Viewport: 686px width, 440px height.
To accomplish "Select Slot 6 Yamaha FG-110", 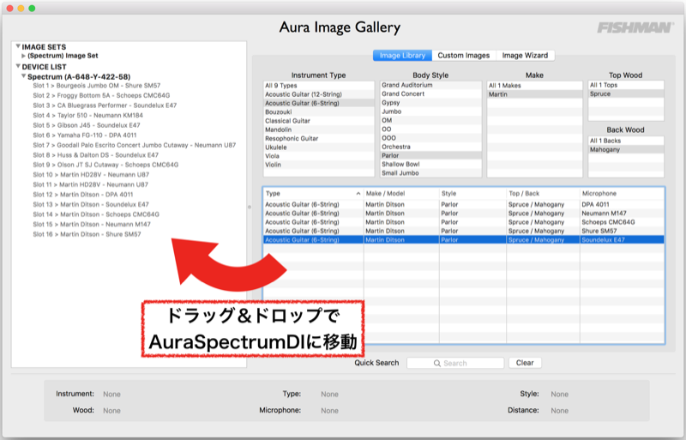I will point(84,136).
